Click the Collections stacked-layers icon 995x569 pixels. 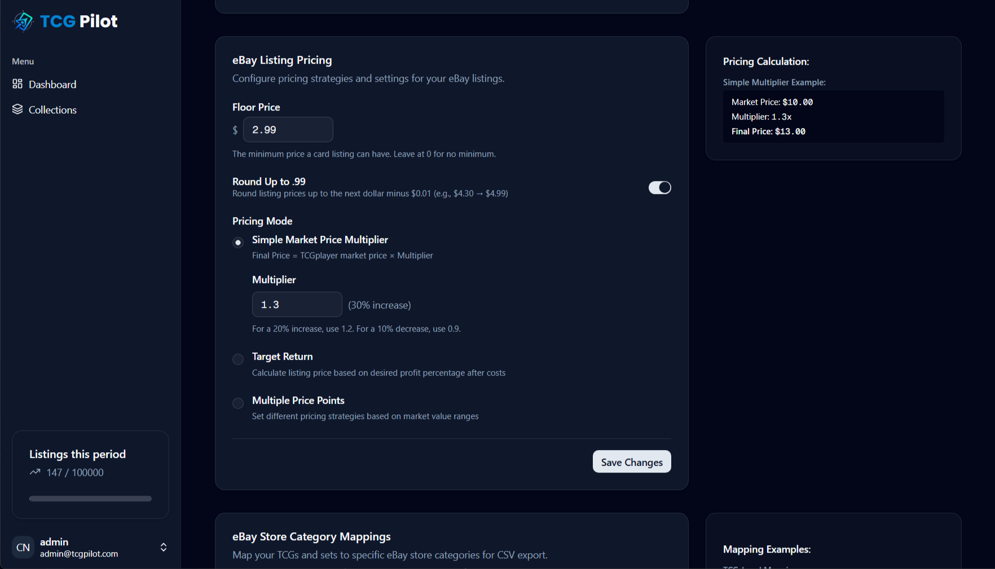click(x=17, y=109)
